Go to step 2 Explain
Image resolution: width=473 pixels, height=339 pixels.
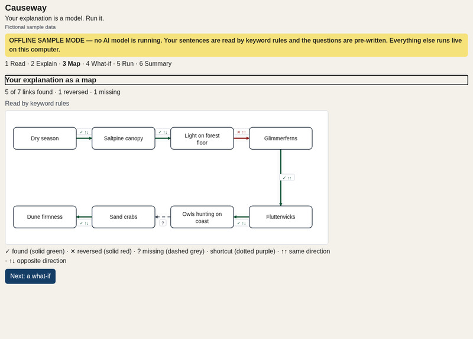point(44,64)
